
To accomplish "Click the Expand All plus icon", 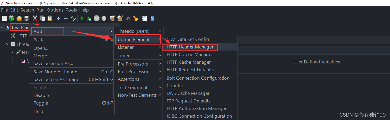I will coord(58,18).
